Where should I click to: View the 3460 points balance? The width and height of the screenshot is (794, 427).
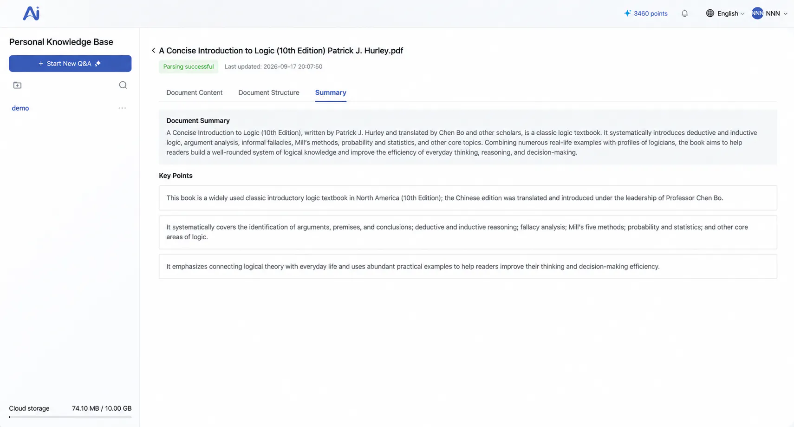click(x=651, y=13)
